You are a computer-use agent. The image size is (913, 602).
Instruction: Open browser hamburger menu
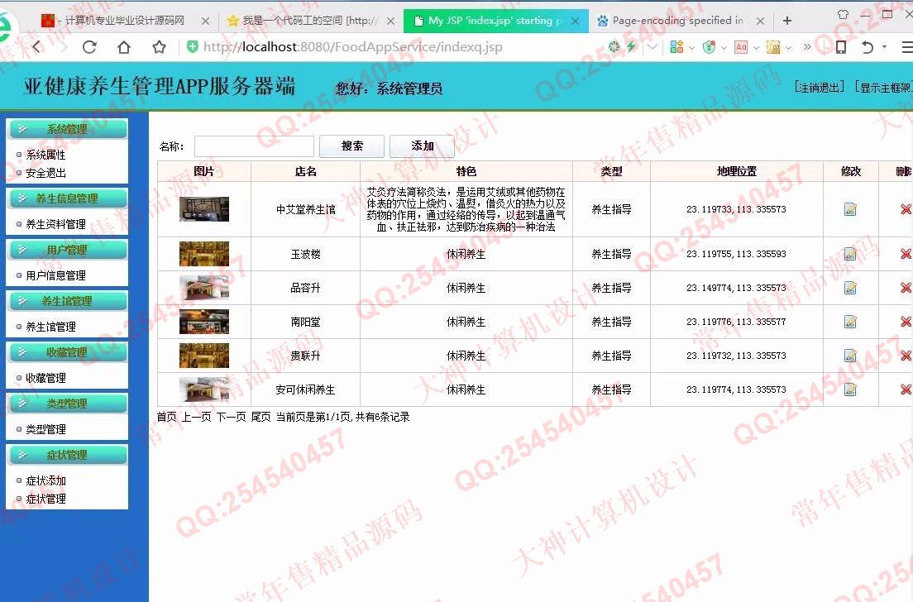click(907, 47)
